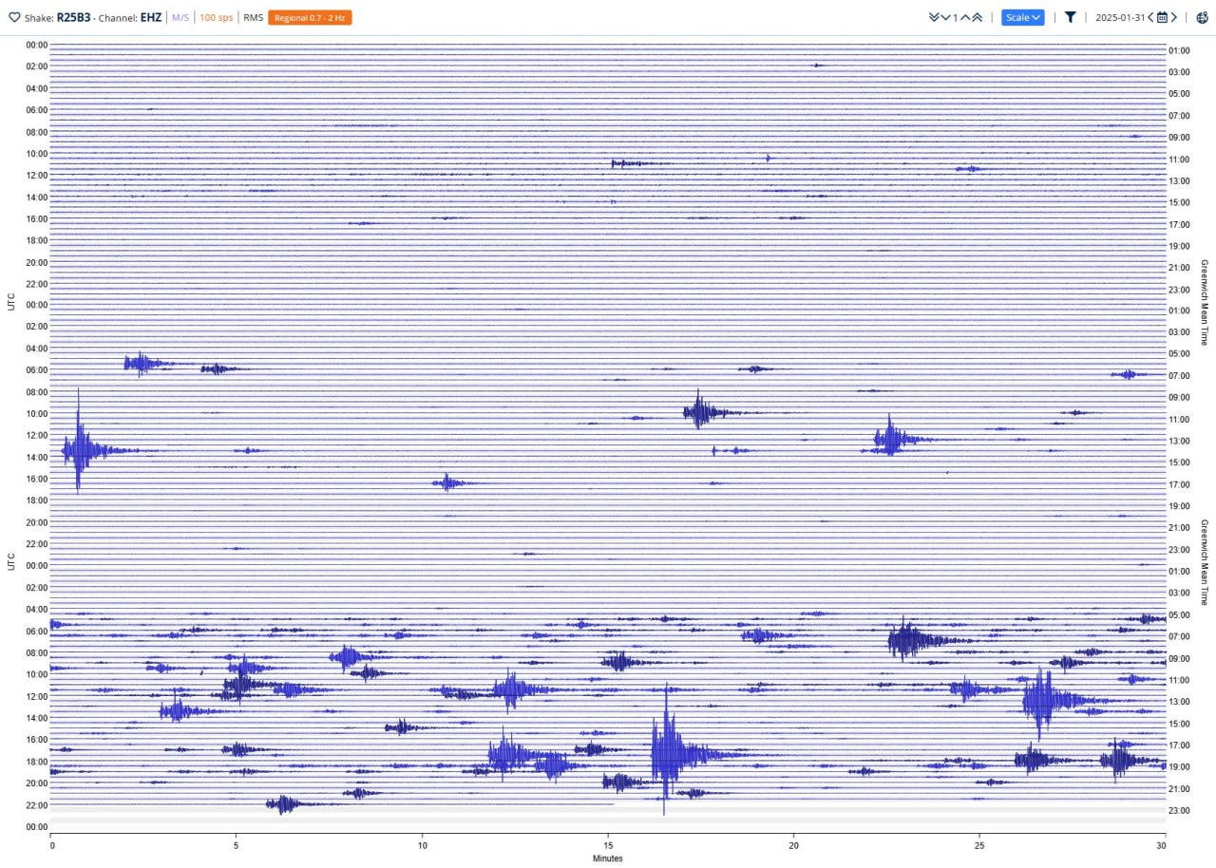The width and height of the screenshot is (1216, 868).
Task: Click the EHZ channel label
Action: tap(151, 17)
